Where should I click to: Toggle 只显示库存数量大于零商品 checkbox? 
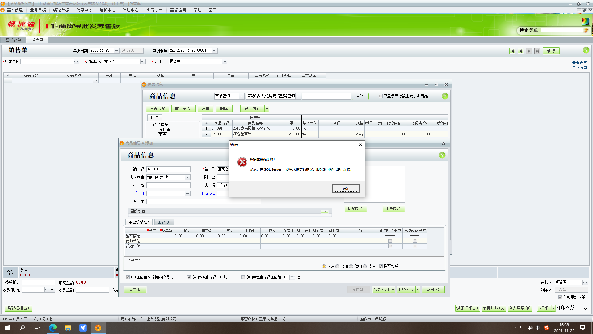381,96
